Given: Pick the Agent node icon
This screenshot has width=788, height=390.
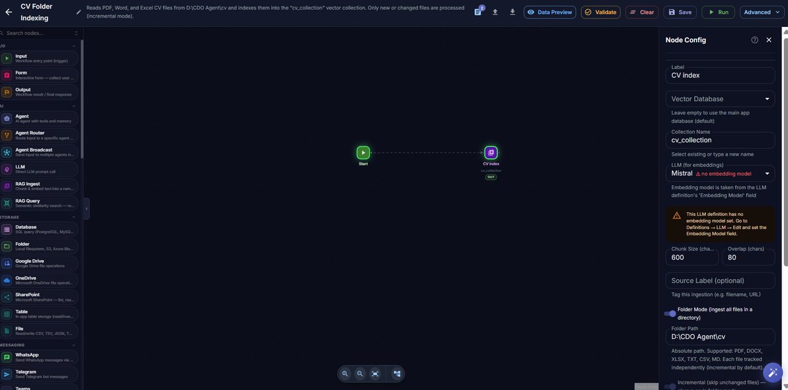Looking at the screenshot, I should click(x=7, y=118).
